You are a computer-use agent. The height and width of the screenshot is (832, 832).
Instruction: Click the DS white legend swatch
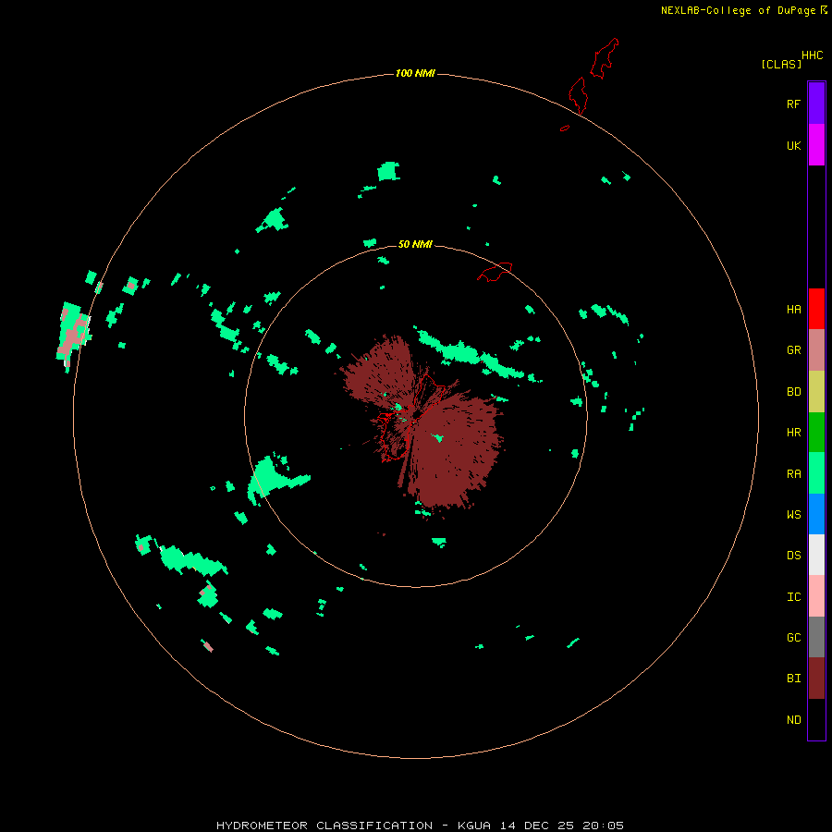click(x=816, y=555)
